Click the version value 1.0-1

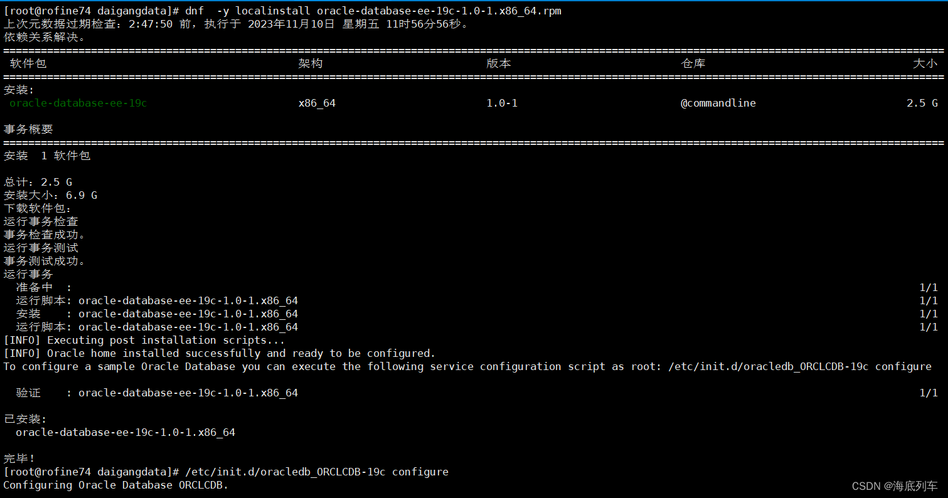pyautogui.click(x=502, y=103)
